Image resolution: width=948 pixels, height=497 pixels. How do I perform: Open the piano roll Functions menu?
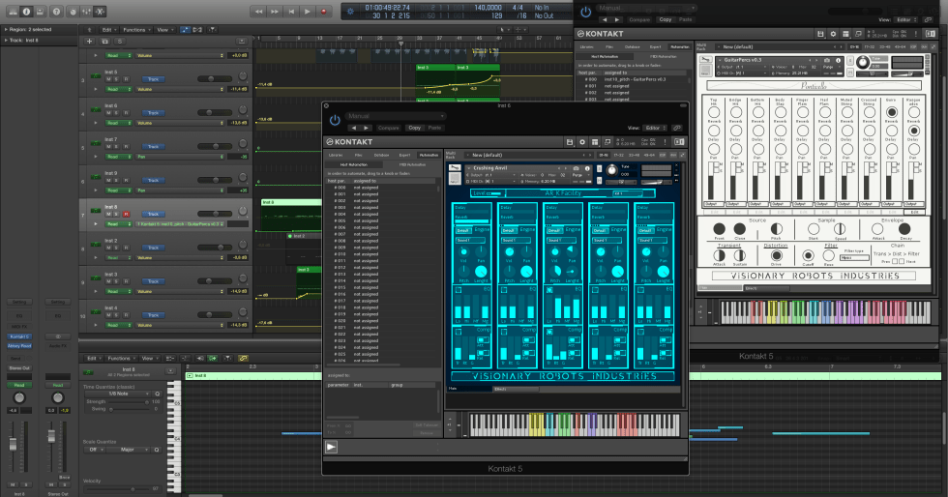click(x=122, y=358)
